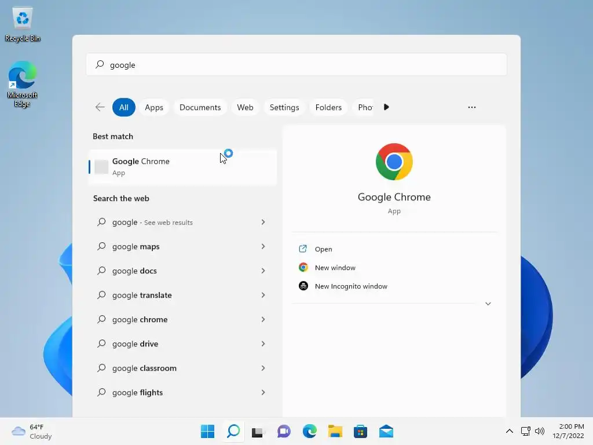Select the 'google classroom' web suggestion
This screenshot has width=593, height=445.
click(x=182, y=368)
